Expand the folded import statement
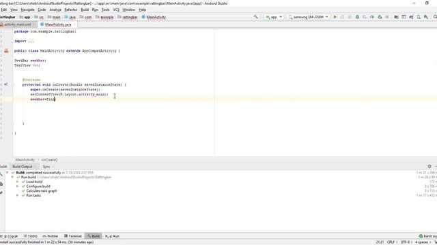The width and height of the screenshot is (437, 245). 31,41
